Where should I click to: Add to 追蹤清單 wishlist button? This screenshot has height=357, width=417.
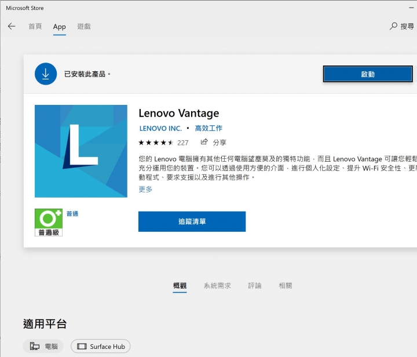192,221
